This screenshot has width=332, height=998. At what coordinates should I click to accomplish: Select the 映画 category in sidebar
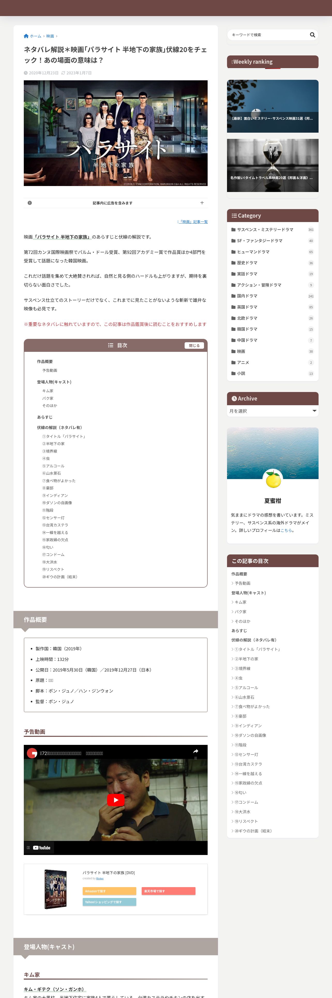(273, 351)
